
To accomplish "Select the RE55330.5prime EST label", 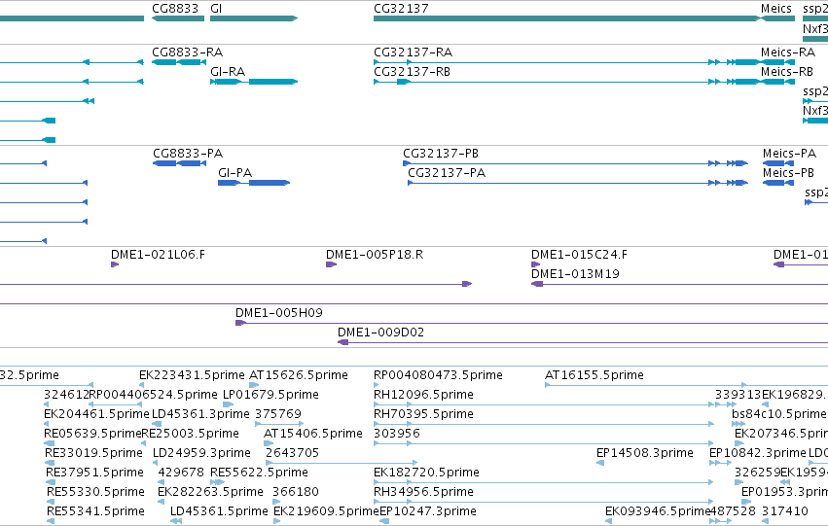I will (95, 492).
